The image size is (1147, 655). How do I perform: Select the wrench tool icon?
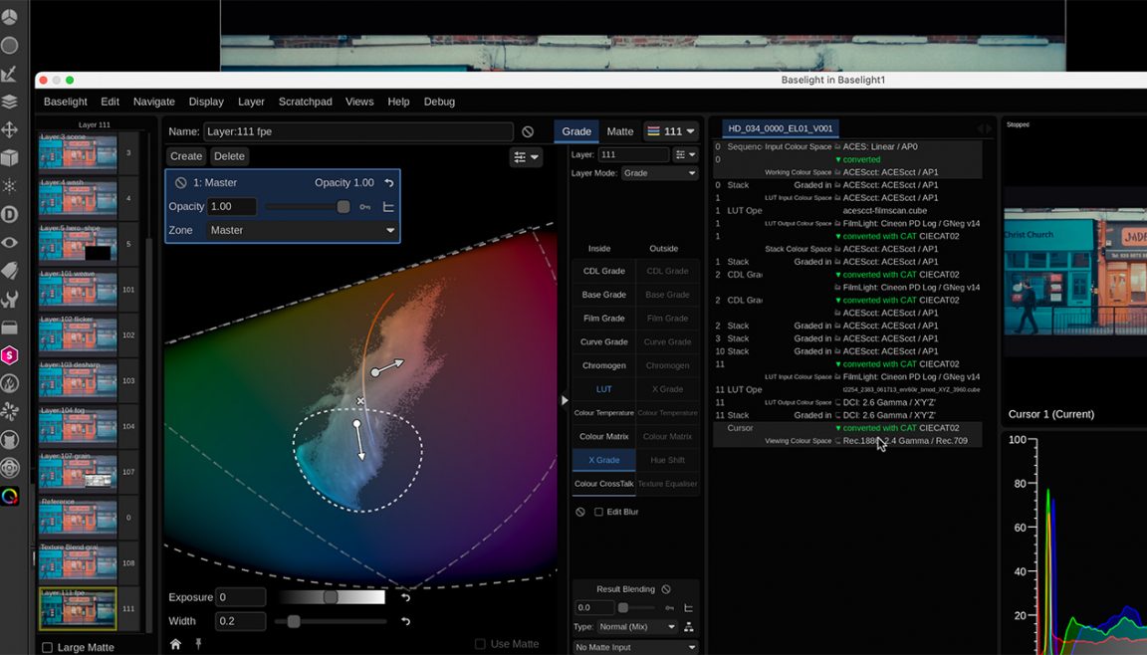11,298
